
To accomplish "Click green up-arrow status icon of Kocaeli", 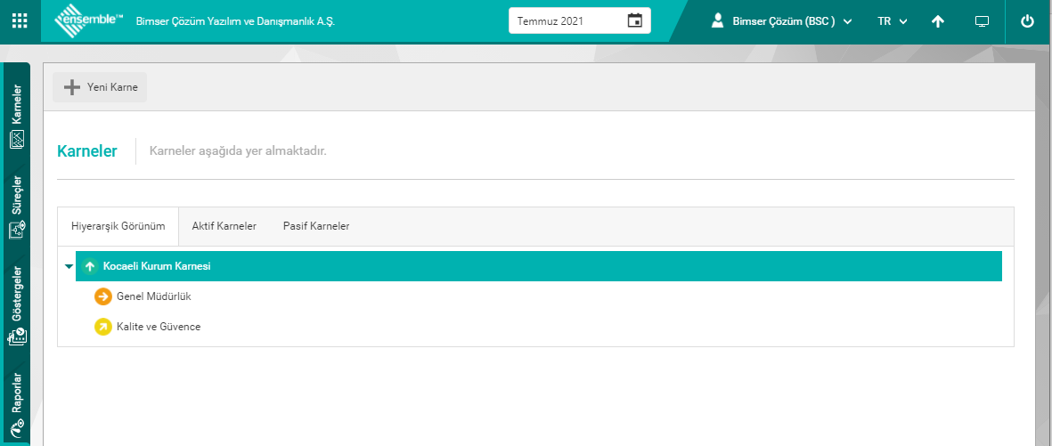I will pos(90,266).
